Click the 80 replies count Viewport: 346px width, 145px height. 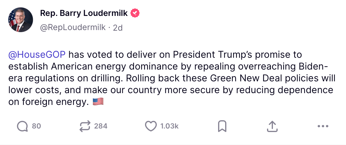click(x=36, y=126)
